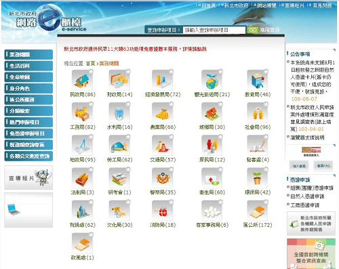Open the 秘書處(4) book and pen icon
Viewport: 339px width, 269px height.
click(x=258, y=145)
